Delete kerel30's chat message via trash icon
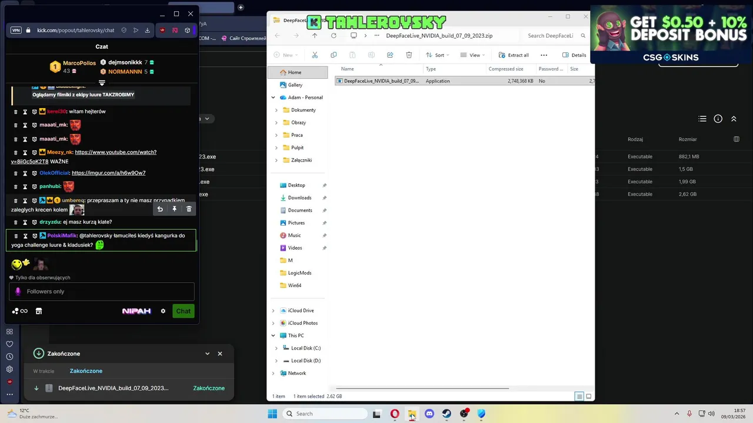753x423 pixels. click(x=16, y=111)
